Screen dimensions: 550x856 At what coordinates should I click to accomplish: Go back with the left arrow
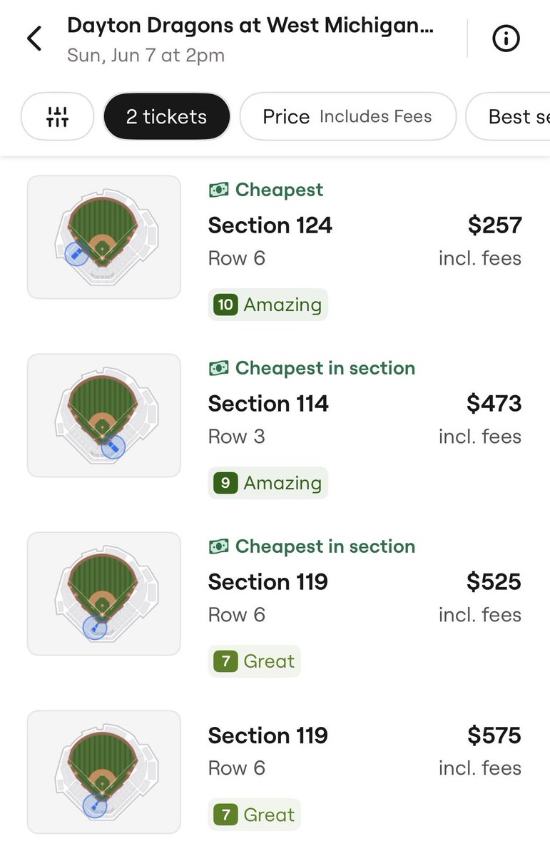(34, 39)
